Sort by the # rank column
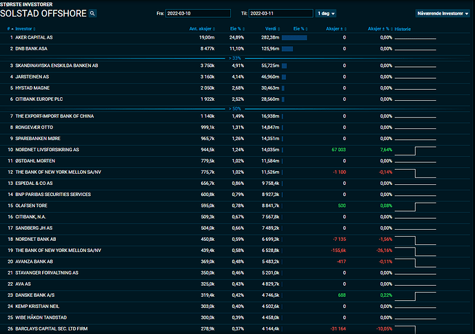 click(x=10, y=29)
